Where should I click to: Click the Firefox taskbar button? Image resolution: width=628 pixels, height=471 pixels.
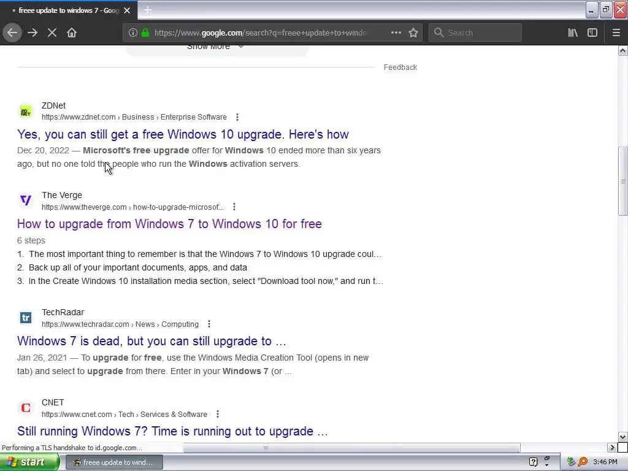pos(114,462)
